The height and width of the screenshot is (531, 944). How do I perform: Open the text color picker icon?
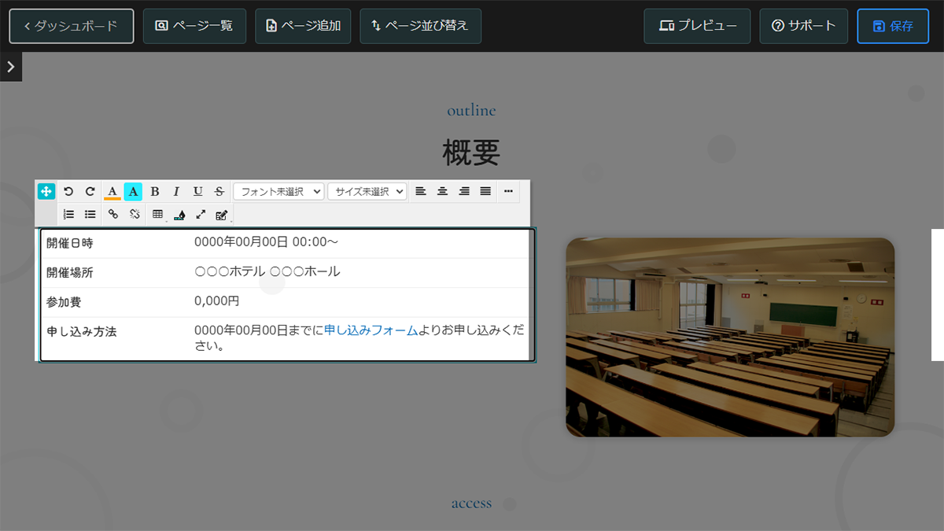[112, 190]
